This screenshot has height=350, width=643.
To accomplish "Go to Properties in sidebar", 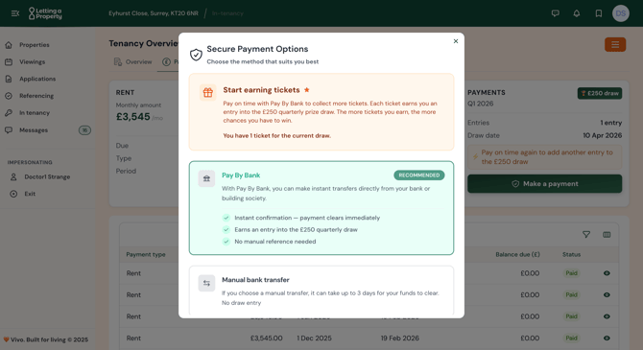I will pyautogui.click(x=35, y=45).
